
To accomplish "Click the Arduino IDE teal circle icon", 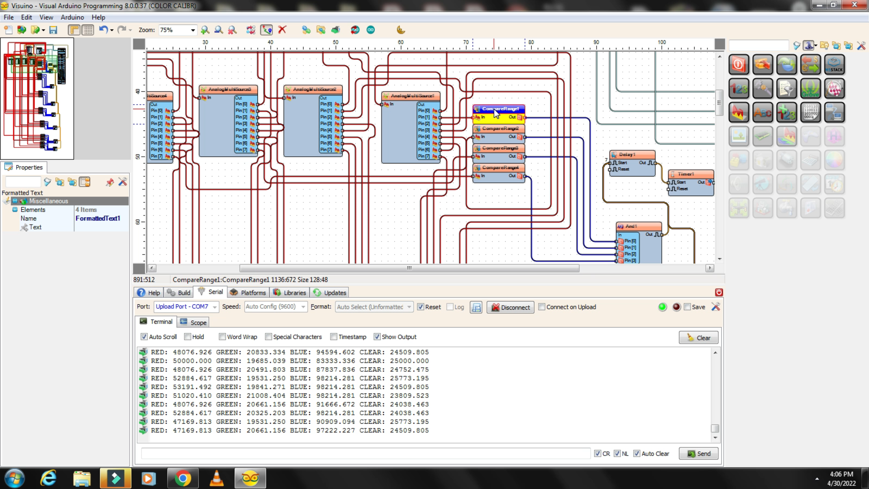I will 371,30.
